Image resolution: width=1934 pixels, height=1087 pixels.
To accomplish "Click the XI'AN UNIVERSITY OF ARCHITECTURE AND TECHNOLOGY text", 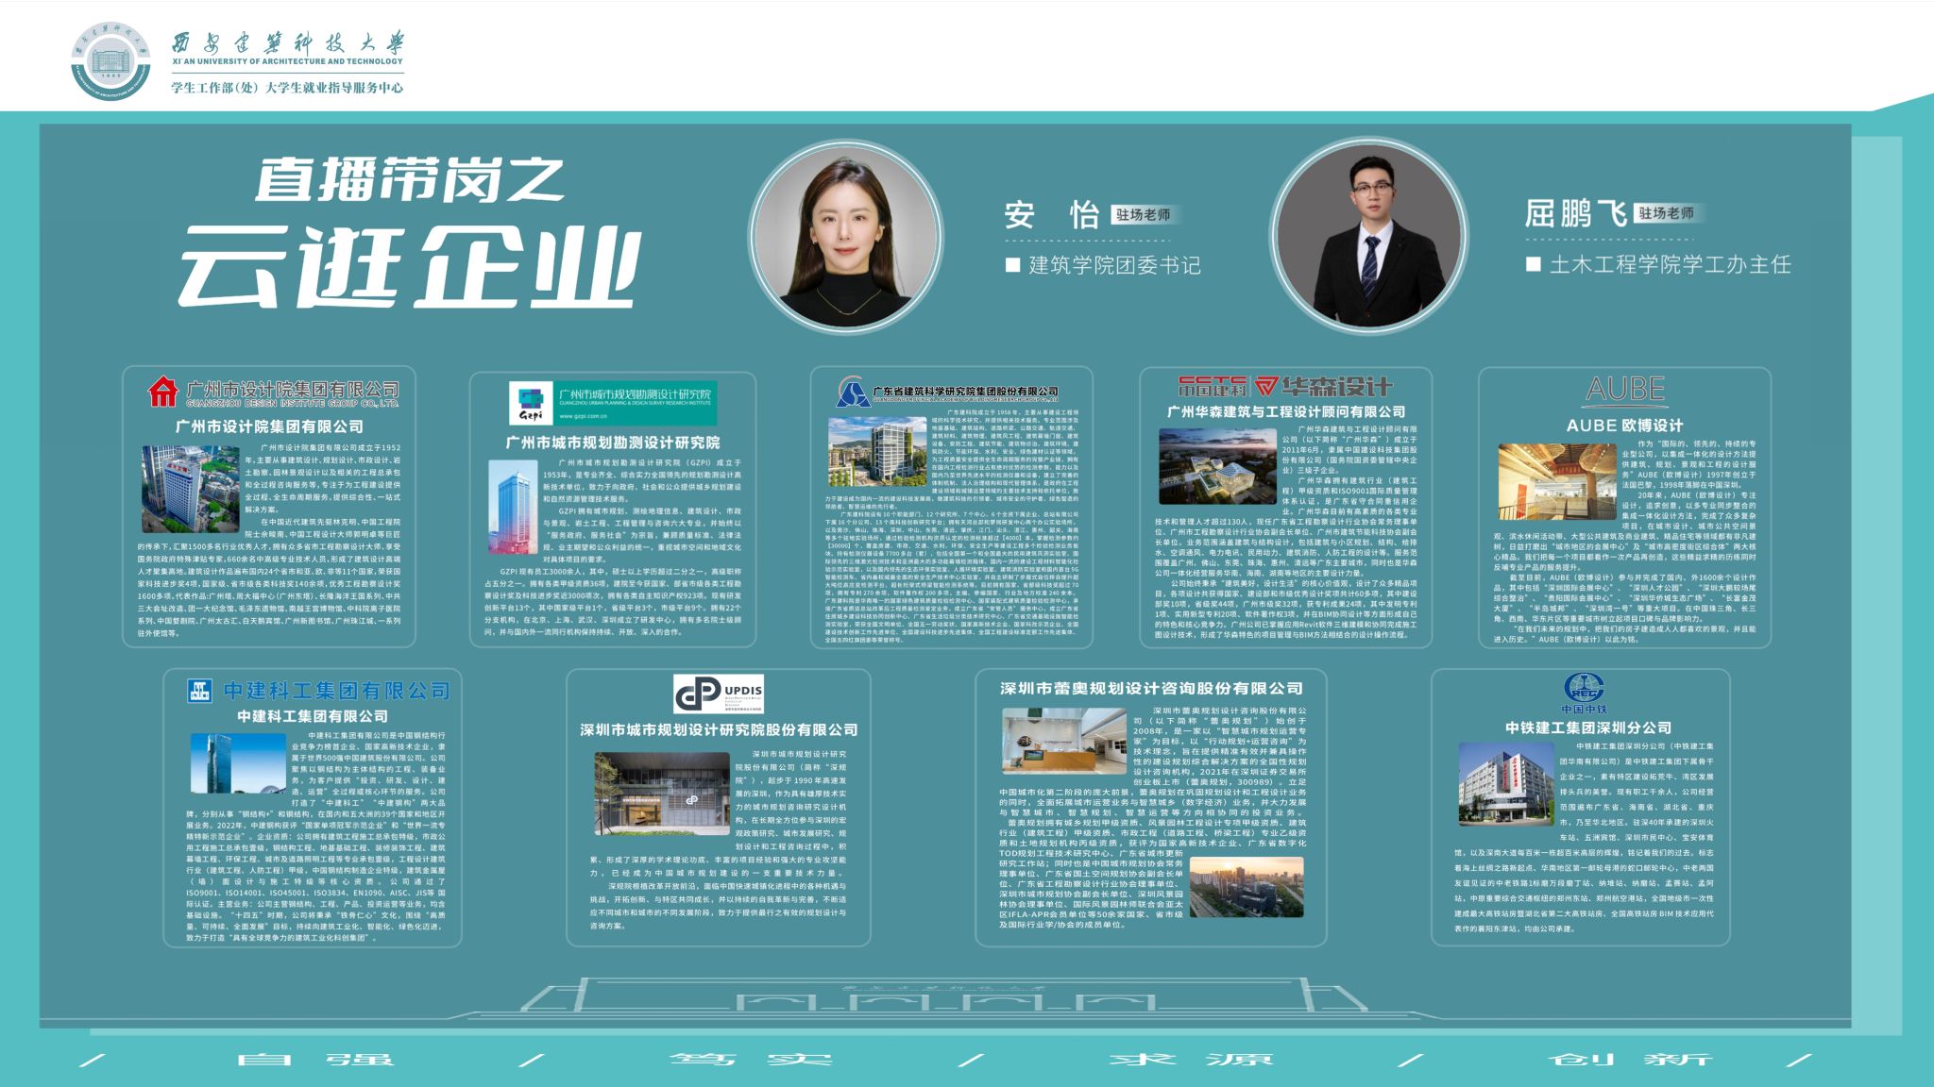I will coord(287,61).
